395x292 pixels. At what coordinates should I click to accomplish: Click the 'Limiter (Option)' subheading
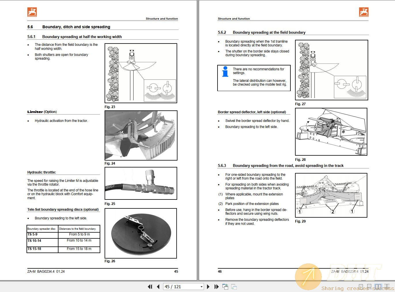pyautogui.click(x=42, y=112)
